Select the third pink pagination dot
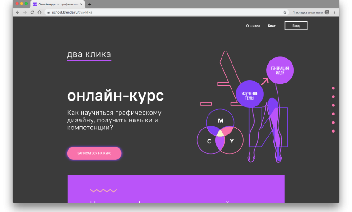The image size is (352, 212). click(333, 105)
